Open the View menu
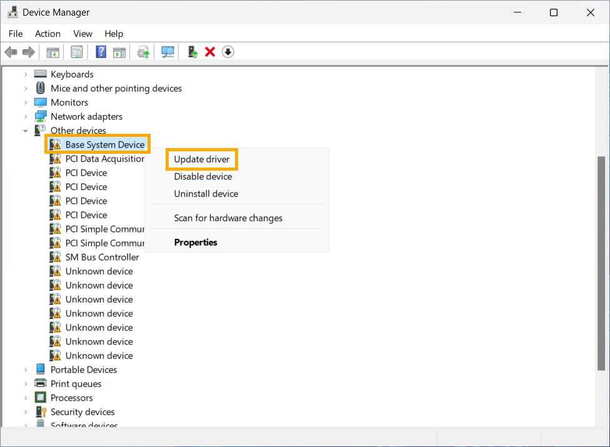Screen dimensions: 610x447 click(82, 34)
